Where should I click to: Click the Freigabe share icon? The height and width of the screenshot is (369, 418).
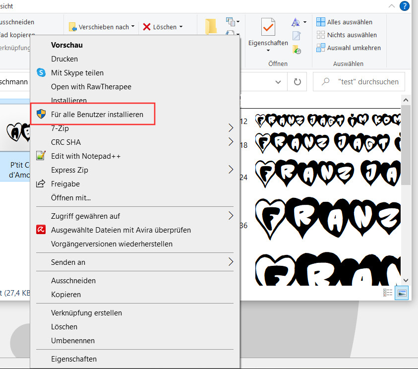click(x=41, y=184)
